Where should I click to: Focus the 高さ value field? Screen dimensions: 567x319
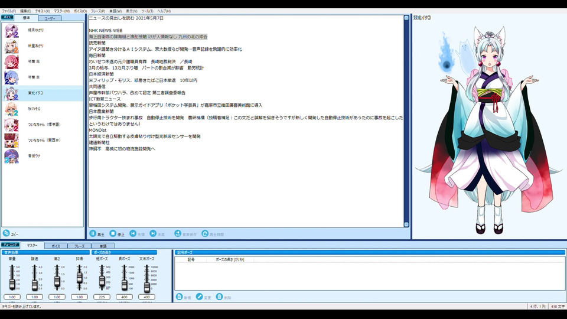pos(57,297)
